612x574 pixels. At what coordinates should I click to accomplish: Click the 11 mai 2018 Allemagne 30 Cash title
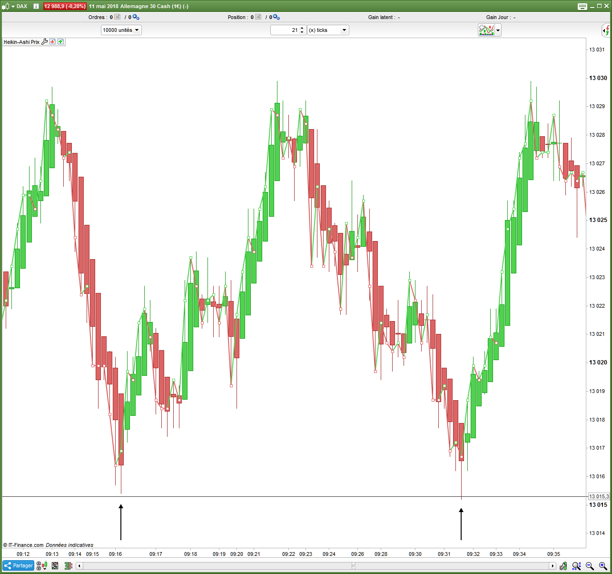pos(138,6)
